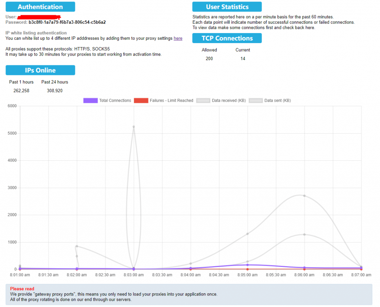The width and height of the screenshot is (380, 307).
Task: Click the peak data point at 8:03:00 am
Action: [x=134, y=127]
